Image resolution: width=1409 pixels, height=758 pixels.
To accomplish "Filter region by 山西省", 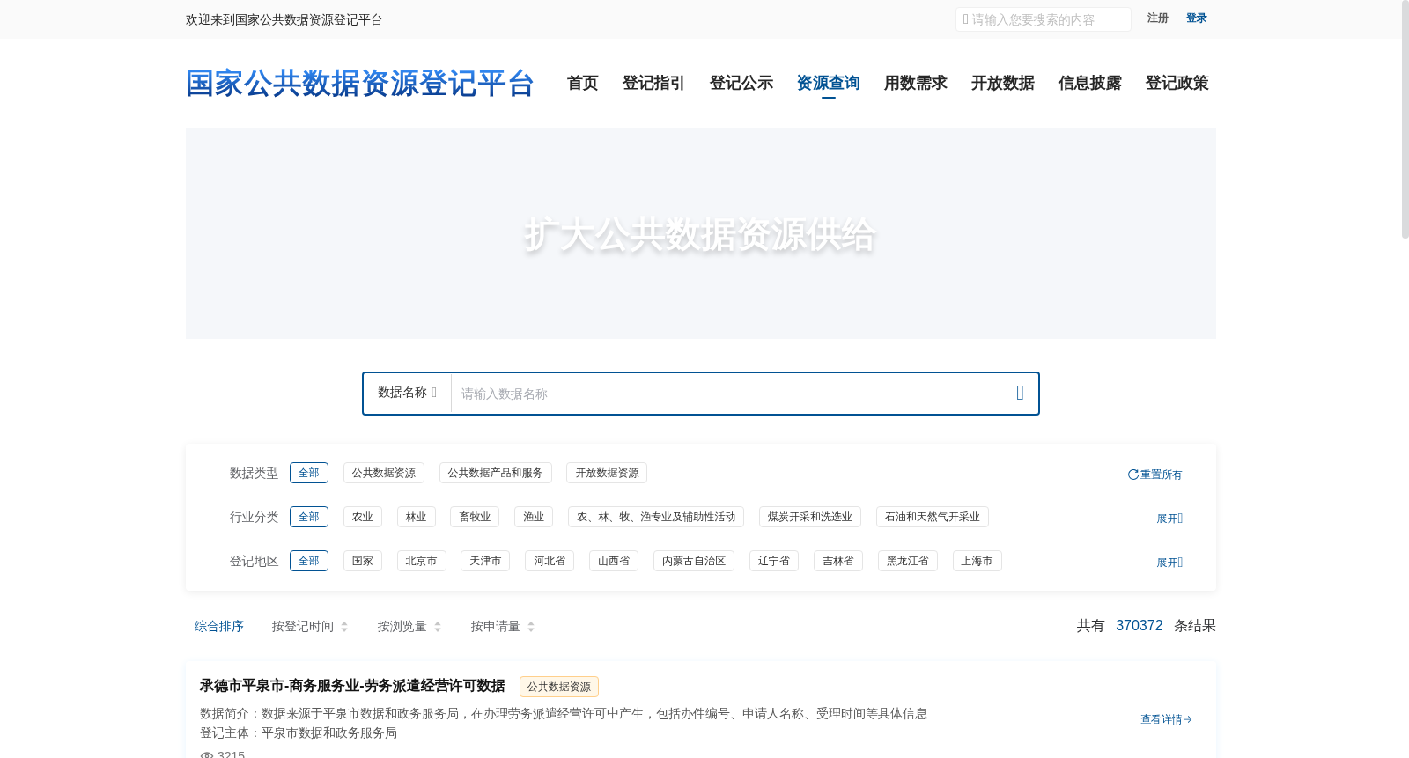I will click(614, 561).
